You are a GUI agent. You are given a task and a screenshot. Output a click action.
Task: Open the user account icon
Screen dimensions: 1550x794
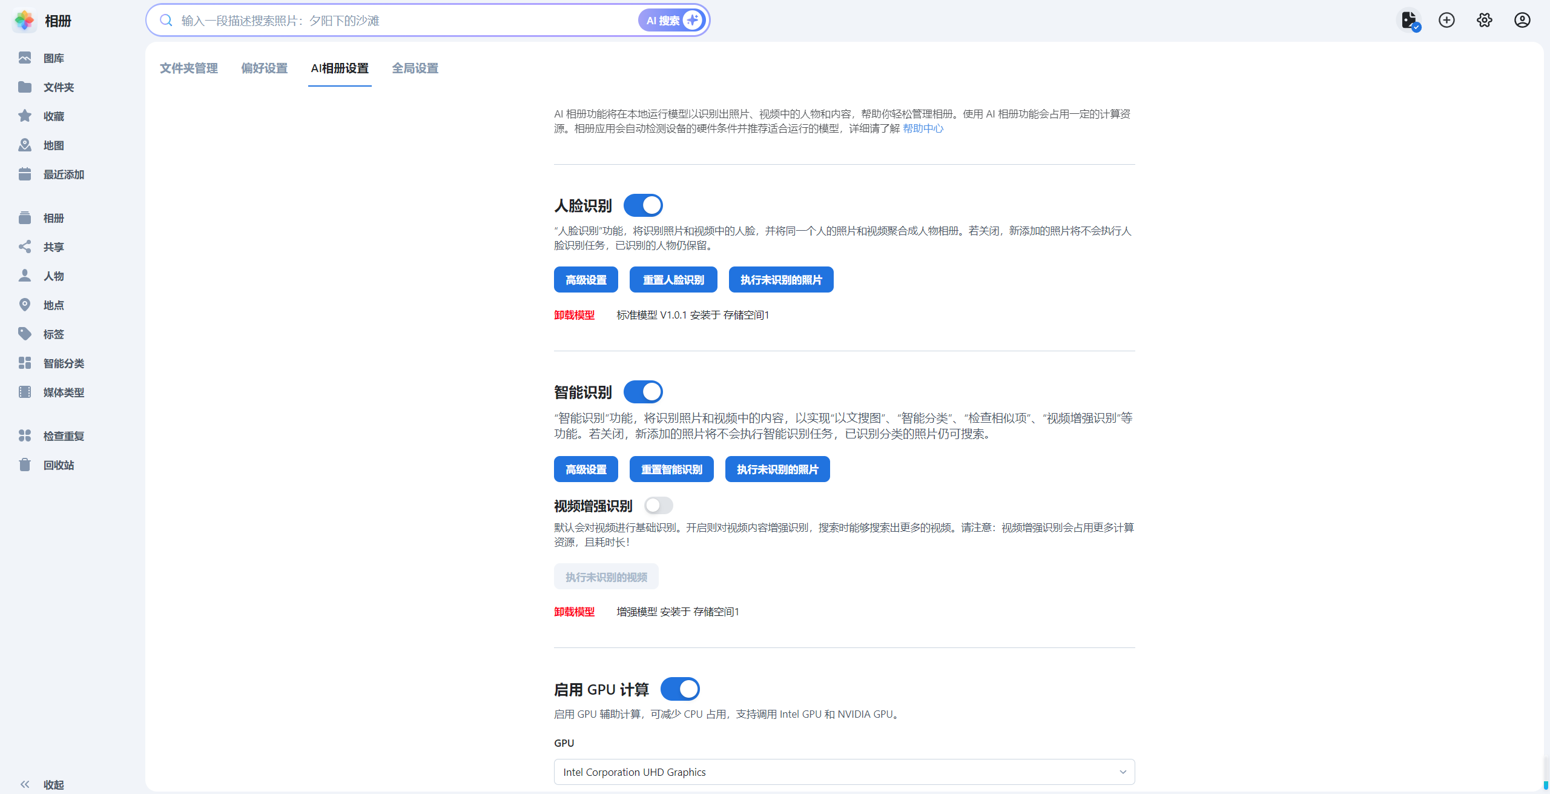[1522, 21]
